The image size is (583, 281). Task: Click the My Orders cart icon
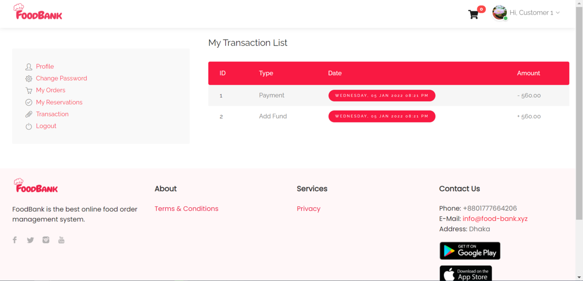tap(29, 90)
